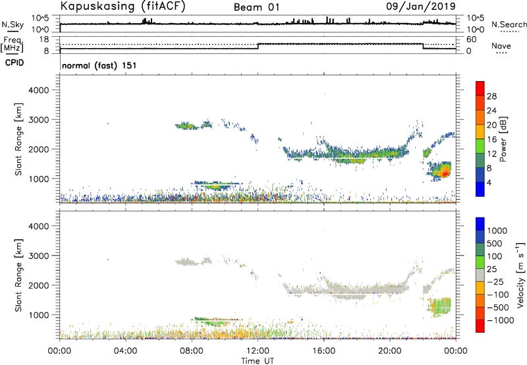This screenshot has width=527, height=365.
Task: Pick the red top segment of the Power color bar
Action: (480, 88)
